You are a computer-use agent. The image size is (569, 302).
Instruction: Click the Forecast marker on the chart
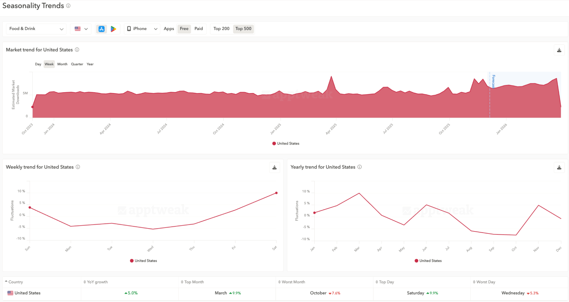click(493, 81)
